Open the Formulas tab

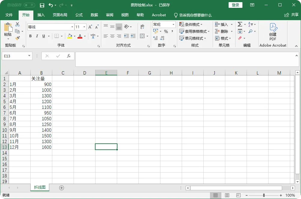79,15
